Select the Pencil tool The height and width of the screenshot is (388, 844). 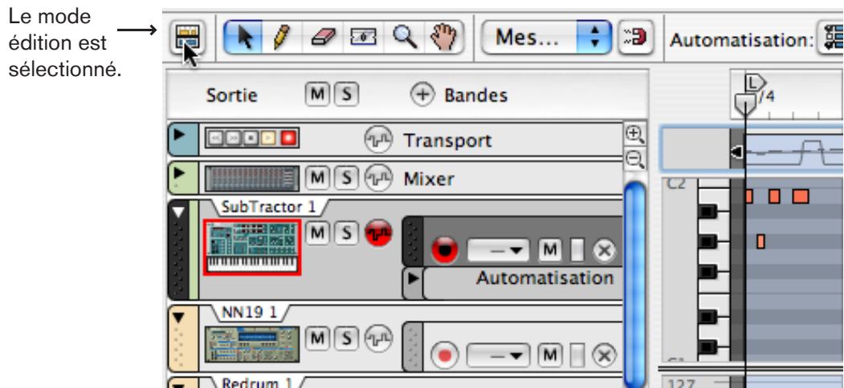pyautogui.click(x=282, y=38)
